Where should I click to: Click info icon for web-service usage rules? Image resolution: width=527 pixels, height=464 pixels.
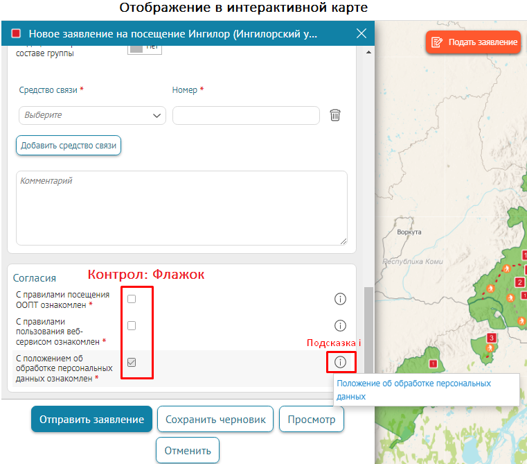(x=340, y=325)
